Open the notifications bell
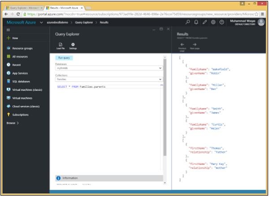The width and height of the screenshot is (269, 197). pos(196,22)
